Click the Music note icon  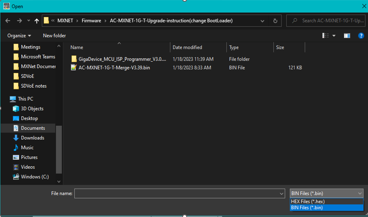pos(16,148)
